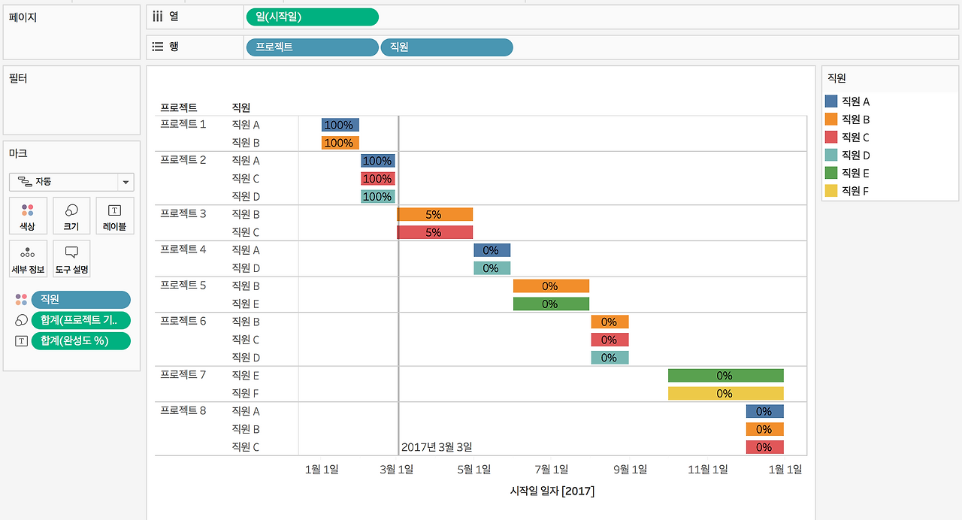Screen dimensions: 962x520
Task: Click the 직원 column header in the chart
Action: click(x=241, y=107)
